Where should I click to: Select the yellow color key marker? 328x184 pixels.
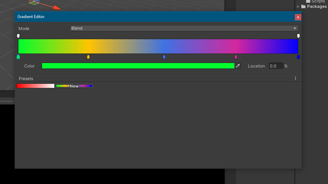pyautogui.click(x=88, y=57)
